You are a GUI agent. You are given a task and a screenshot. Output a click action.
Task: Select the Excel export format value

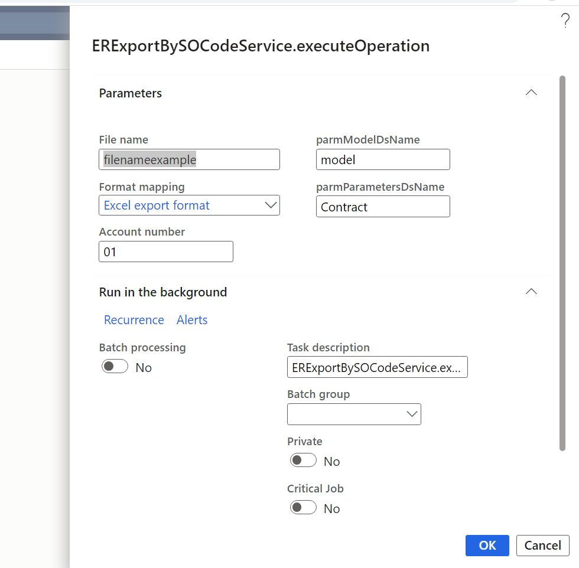pyautogui.click(x=158, y=205)
